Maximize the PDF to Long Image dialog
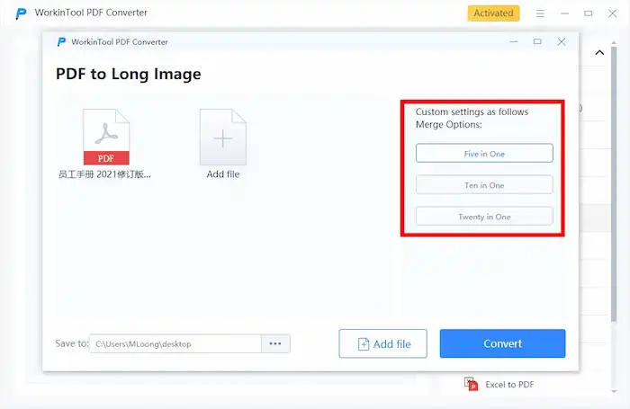The width and height of the screenshot is (630, 409). (x=537, y=42)
